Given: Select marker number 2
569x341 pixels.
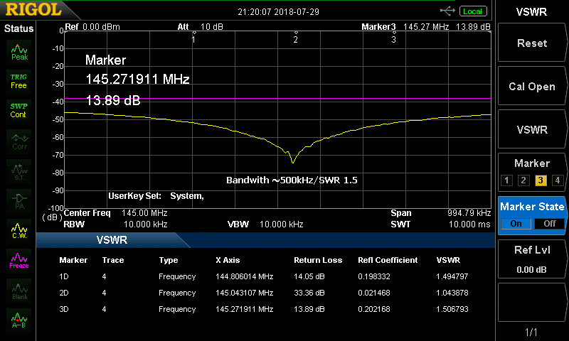Looking at the screenshot, I should pos(523,180).
